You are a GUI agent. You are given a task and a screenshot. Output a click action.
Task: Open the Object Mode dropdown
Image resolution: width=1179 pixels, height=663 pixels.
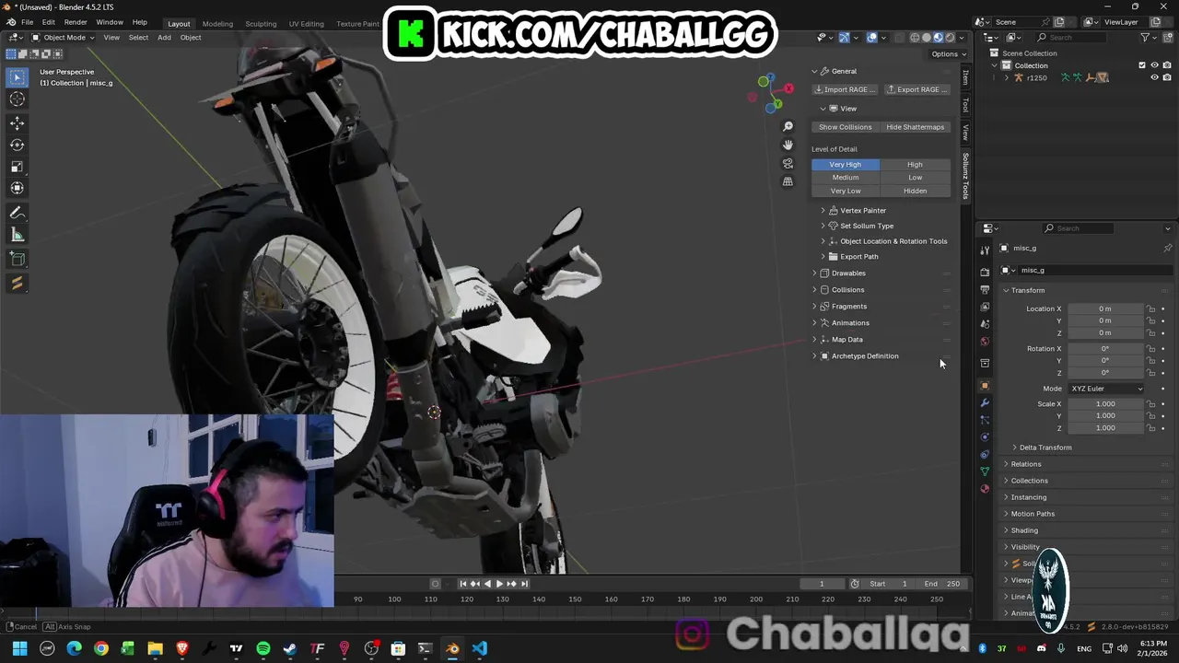63,38
